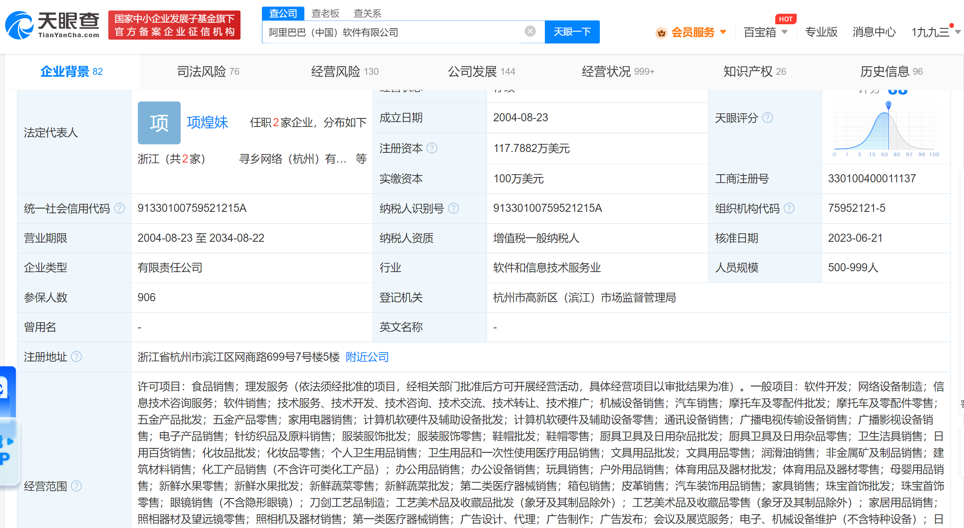Image resolution: width=964 pixels, height=528 pixels.
Task: Click the 项 avatar thumbnail
Action: coord(159,123)
